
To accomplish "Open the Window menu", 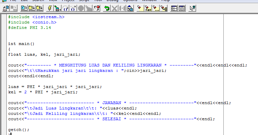I will tap(149, 1).
